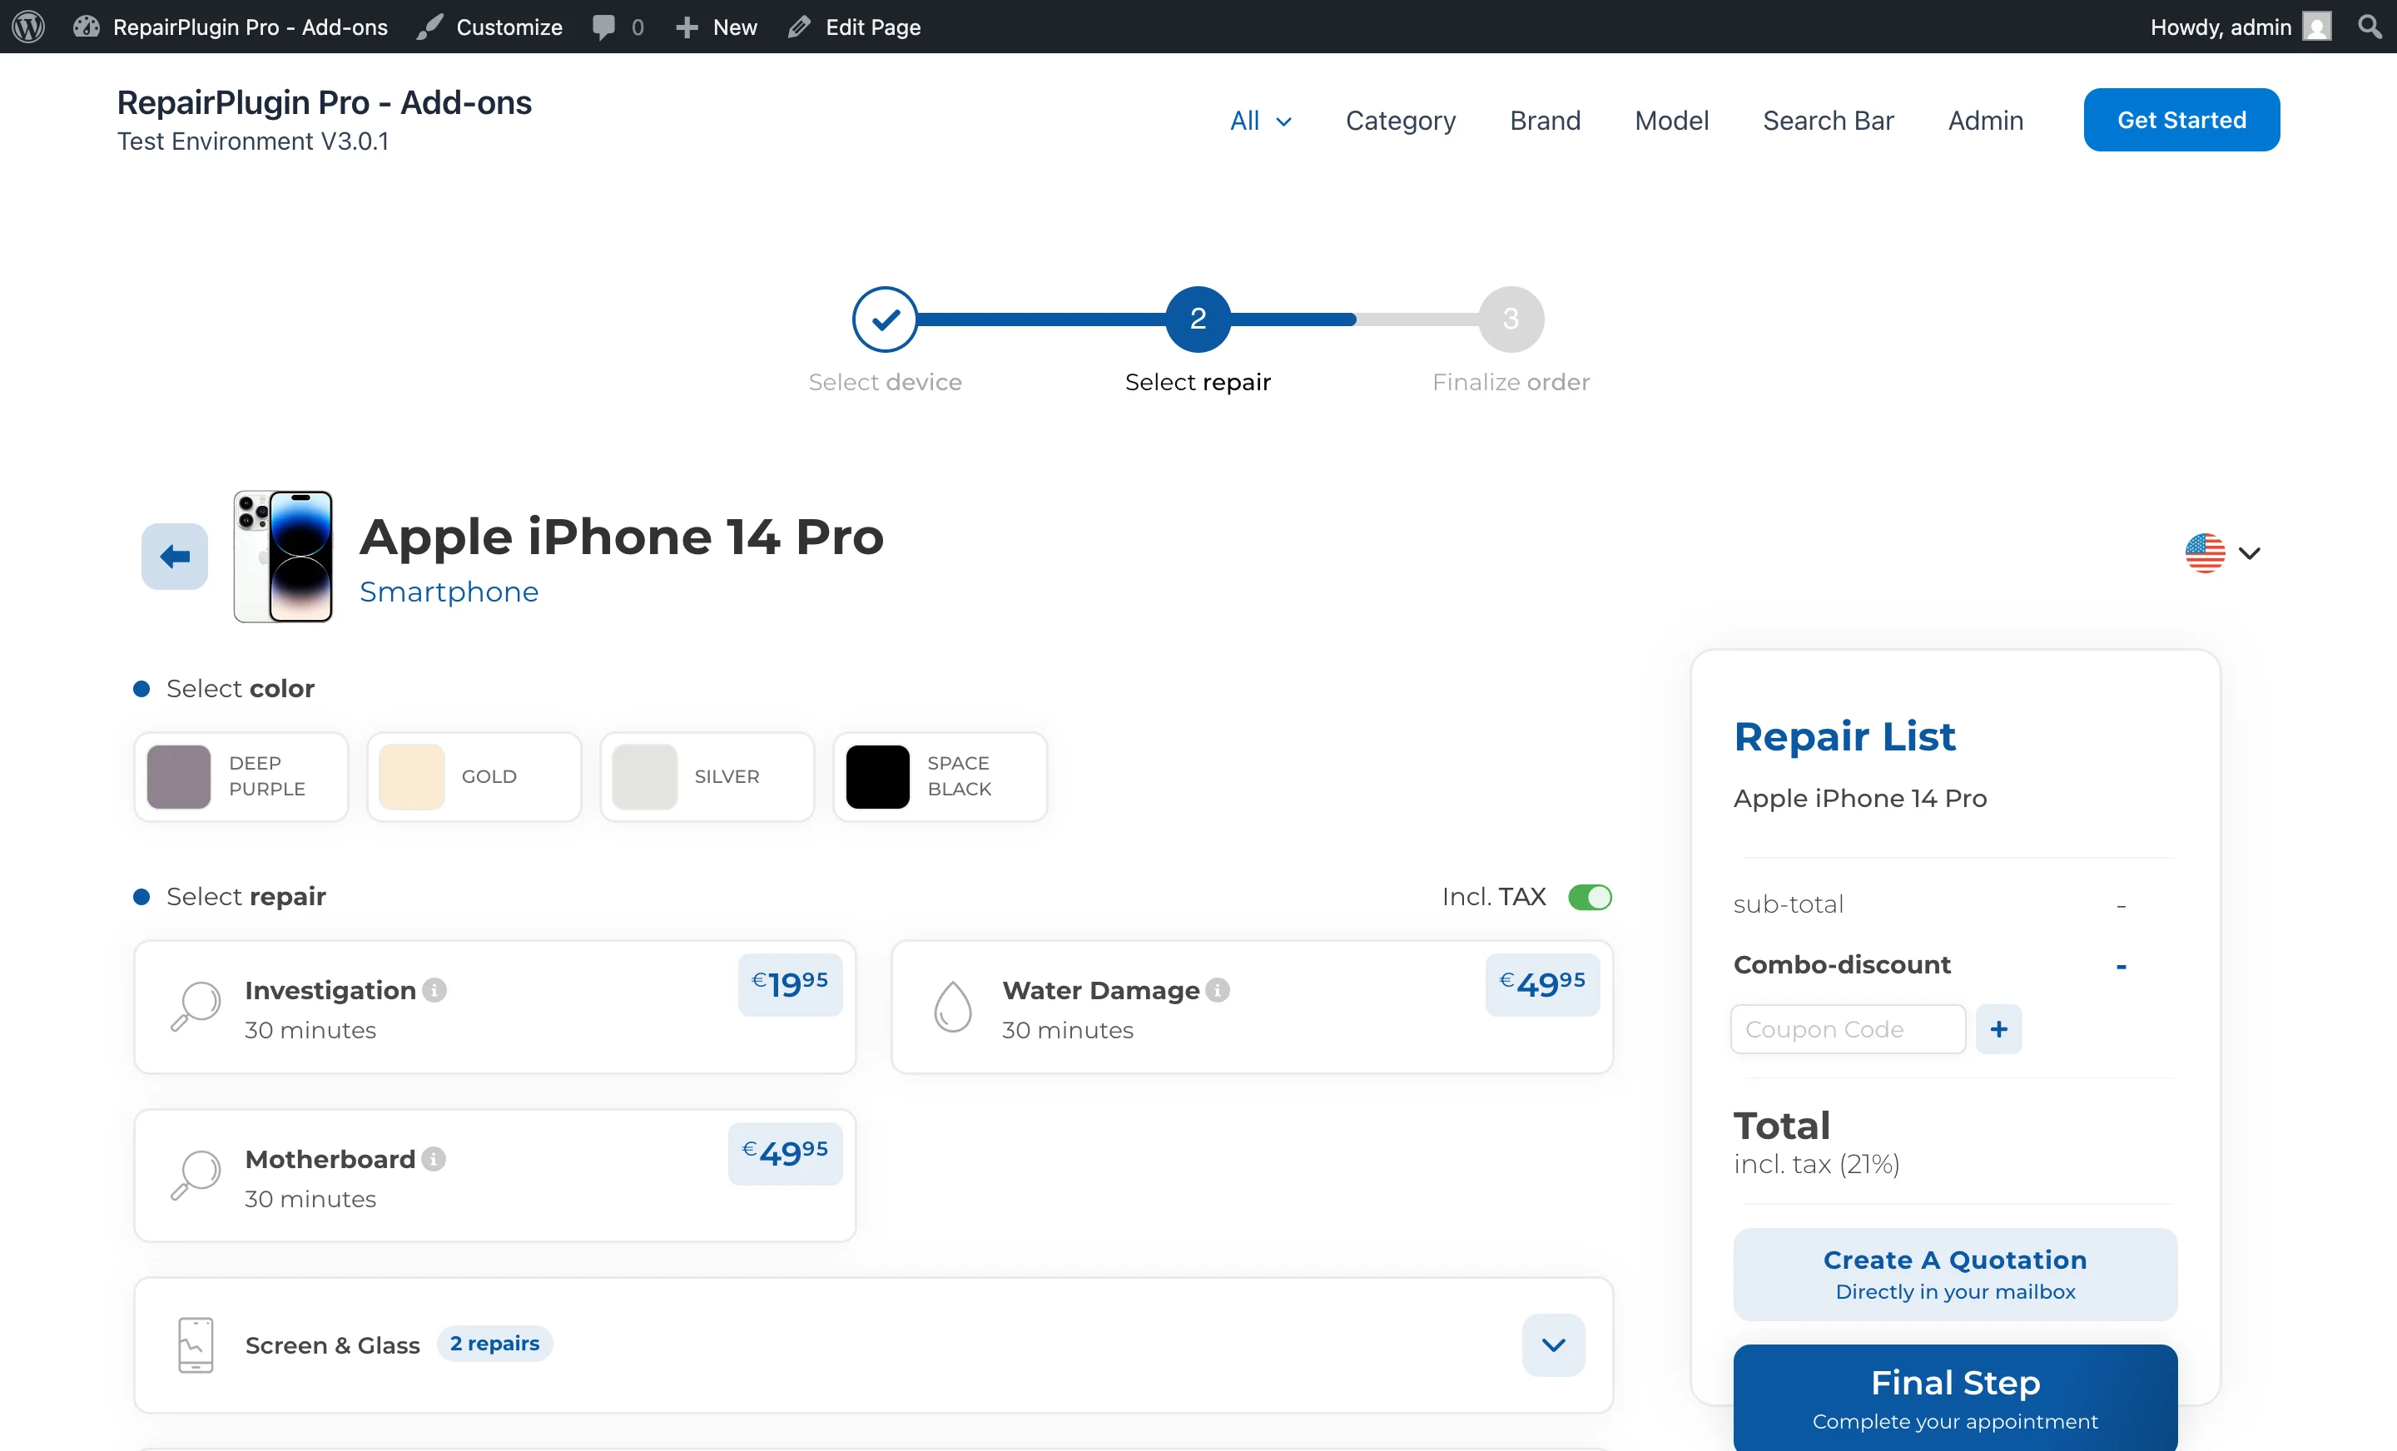Select the Deep Purple color option
2397x1451 pixels.
(x=241, y=776)
